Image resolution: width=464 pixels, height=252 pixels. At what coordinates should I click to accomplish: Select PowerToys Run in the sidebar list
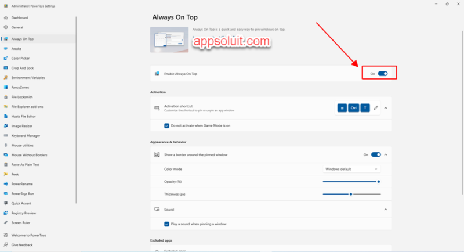(x=23, y=194)
